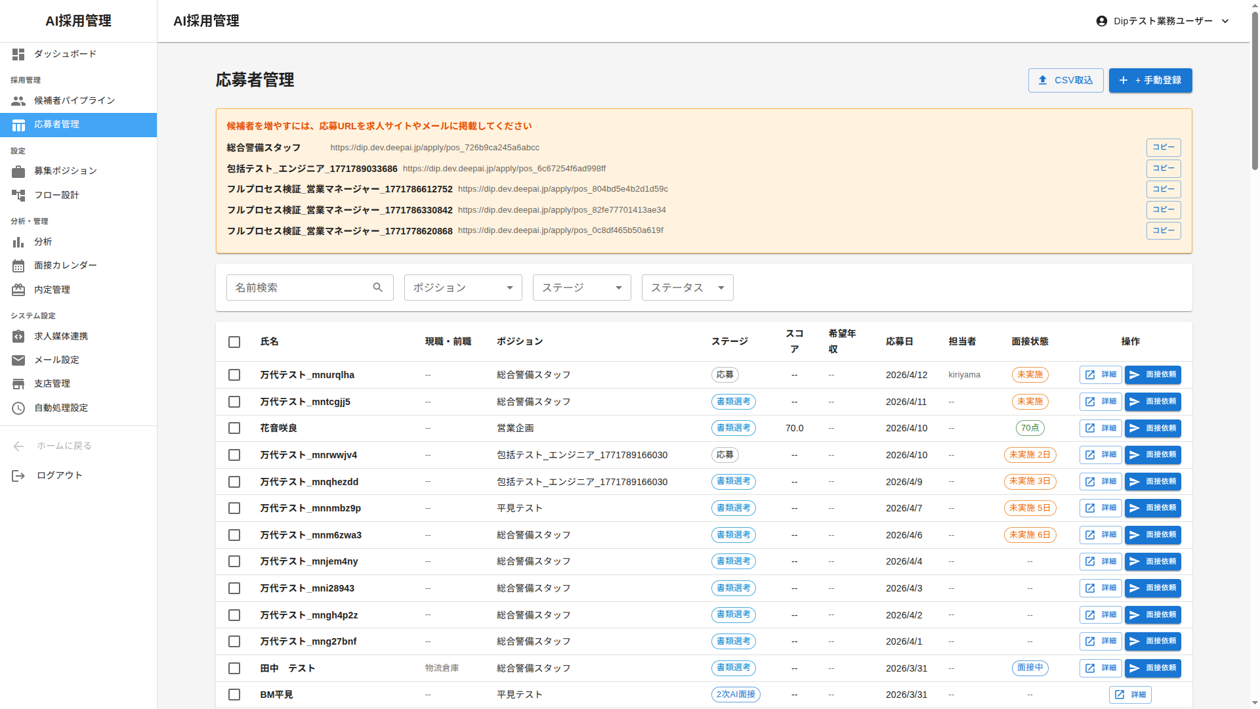Go to 面接カレンダー in the sidebar

78,265
